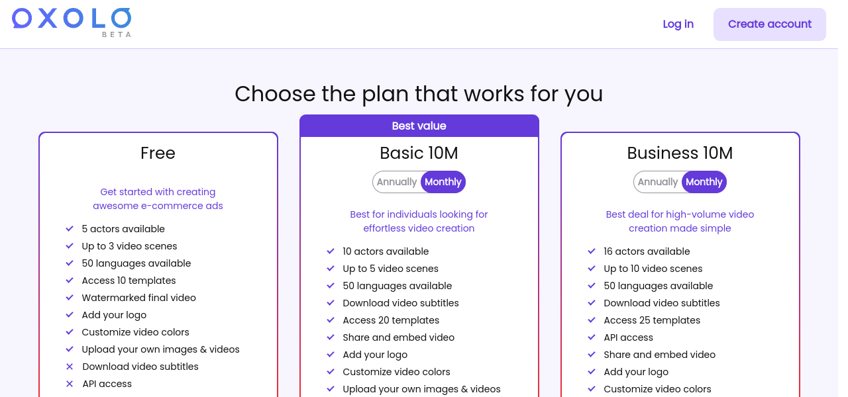The height and width of the screenshot is (397, 848).
Task: Click the "Free" plan heading
Action: click(158, 154)
